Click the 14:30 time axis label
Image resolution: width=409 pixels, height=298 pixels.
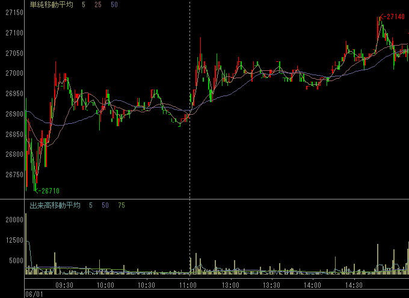[355, 285]
